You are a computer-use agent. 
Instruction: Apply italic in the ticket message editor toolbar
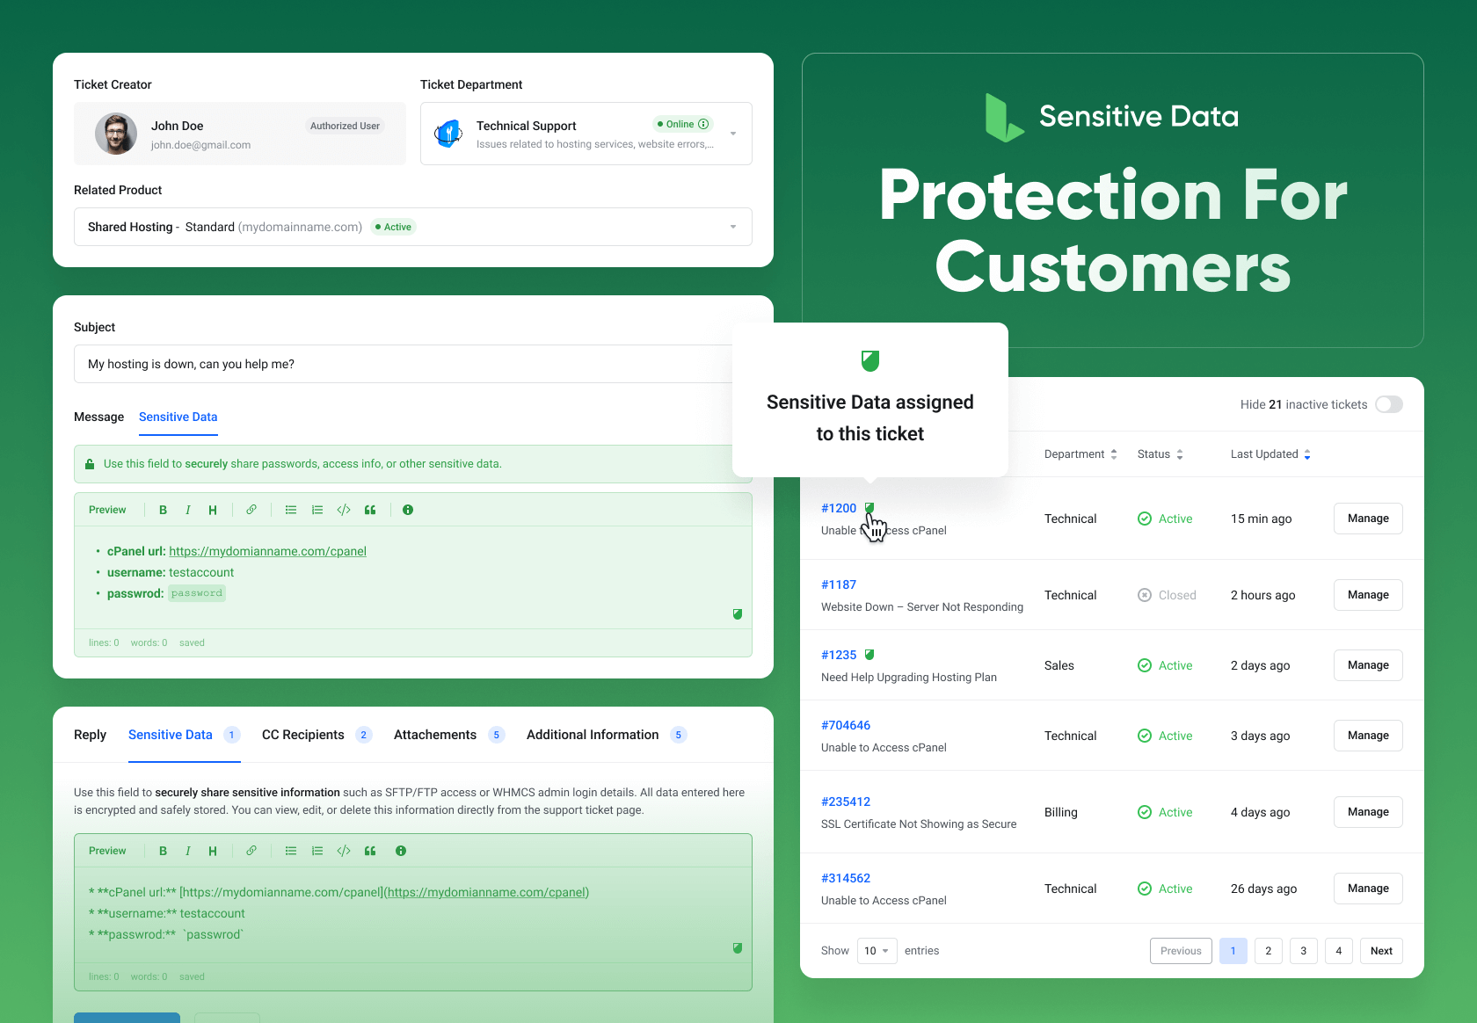(x=188, y=510)
